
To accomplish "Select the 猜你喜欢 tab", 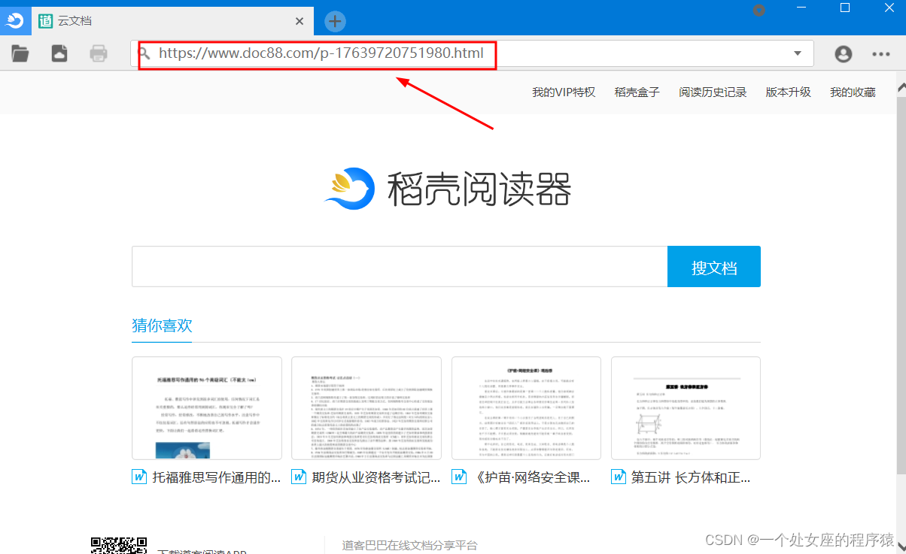I will tap(162, 325).
